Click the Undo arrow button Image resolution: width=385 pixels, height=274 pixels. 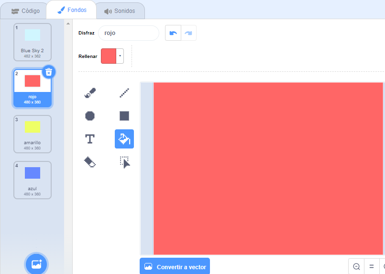pos(173,33)
